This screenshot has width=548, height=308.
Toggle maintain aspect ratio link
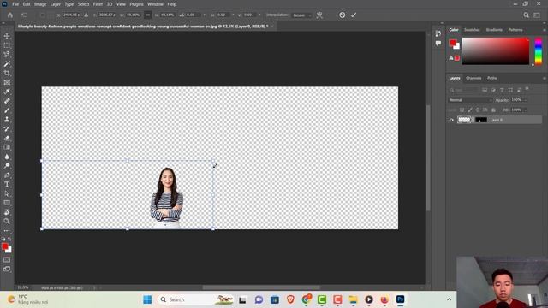tap(147, 15)
